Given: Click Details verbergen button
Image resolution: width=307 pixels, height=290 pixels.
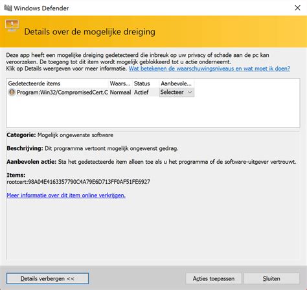Looking at the screenshot, I should point(47,278).
